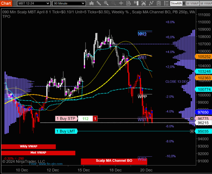Click the W VWAP toolbar button
This screenshot has width=212, height=174.
click(192, 3)
